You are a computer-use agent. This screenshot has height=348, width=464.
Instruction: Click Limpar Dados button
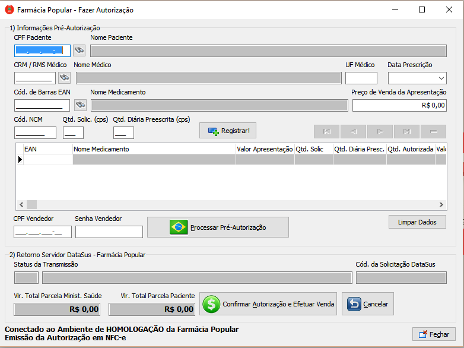click(x=417, y=222)
